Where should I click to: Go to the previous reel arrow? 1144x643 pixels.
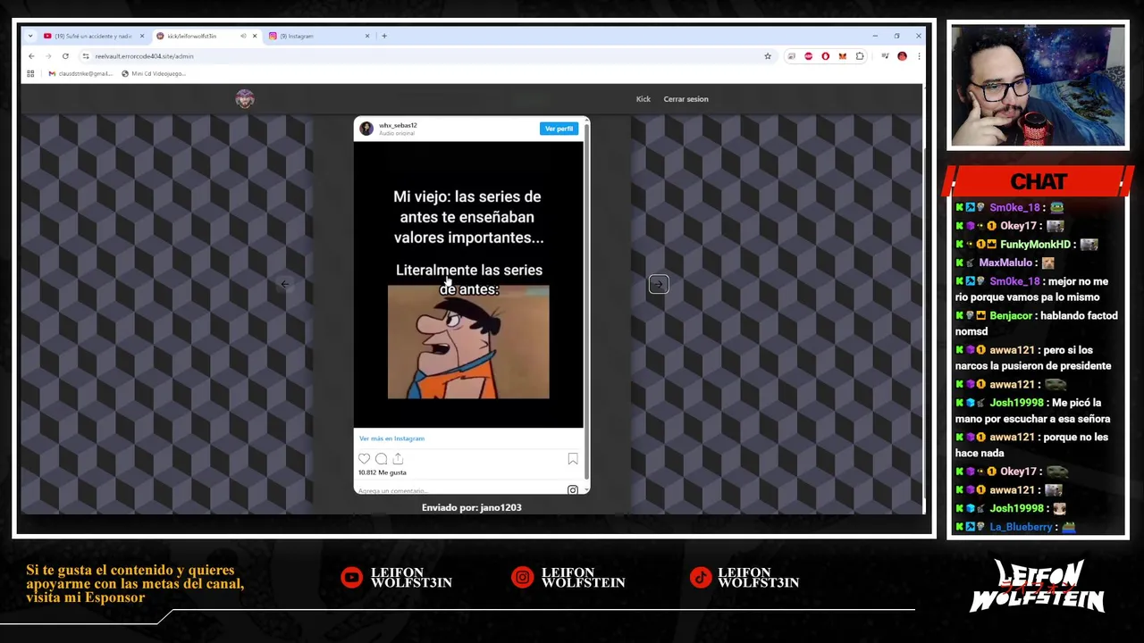pos(284,284)
